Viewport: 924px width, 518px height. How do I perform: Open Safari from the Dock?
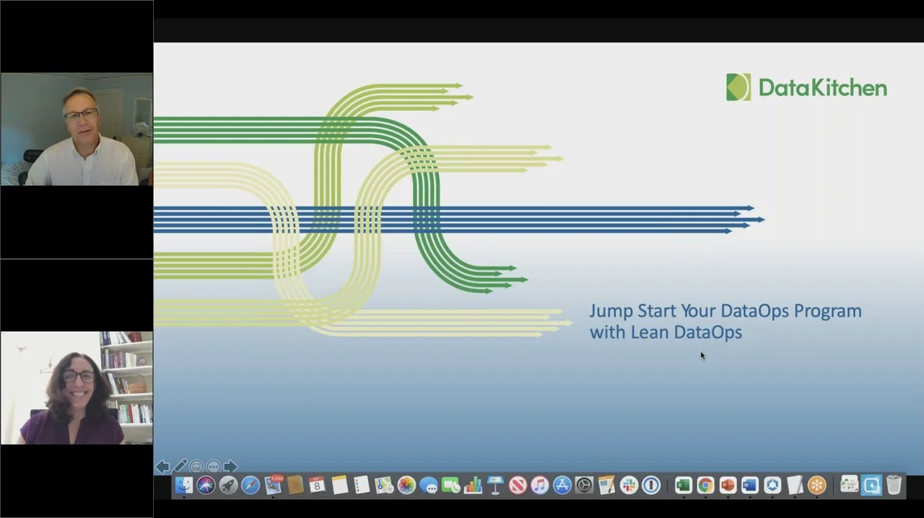tap(250, 486)
